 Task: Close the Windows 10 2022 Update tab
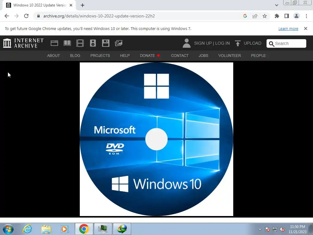71,5
